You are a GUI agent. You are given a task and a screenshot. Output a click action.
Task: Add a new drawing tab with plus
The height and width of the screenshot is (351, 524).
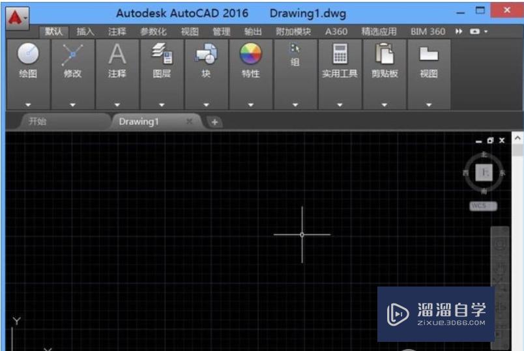214,122
